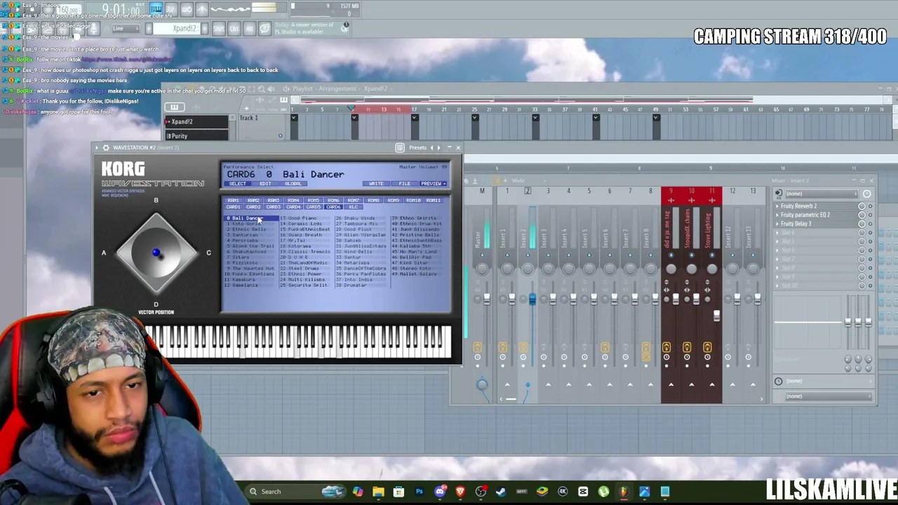Click the Insert 2 volume fader handle
Viewport: 898px width, 505px height.
[x=532, y=299]
